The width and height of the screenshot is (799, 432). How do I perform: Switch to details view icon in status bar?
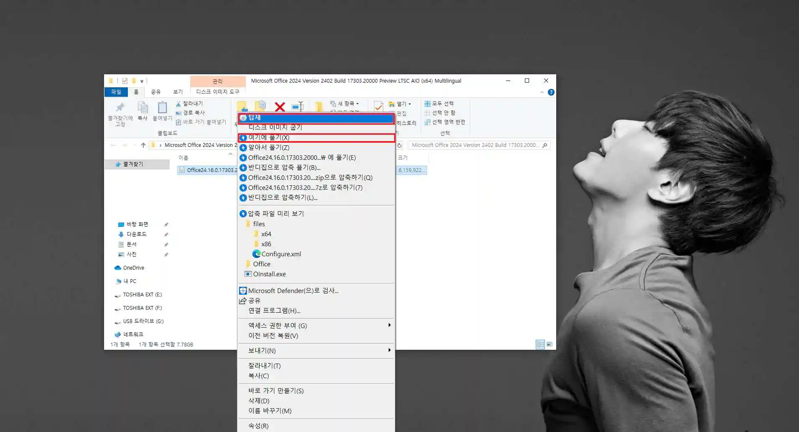[540, 345]
